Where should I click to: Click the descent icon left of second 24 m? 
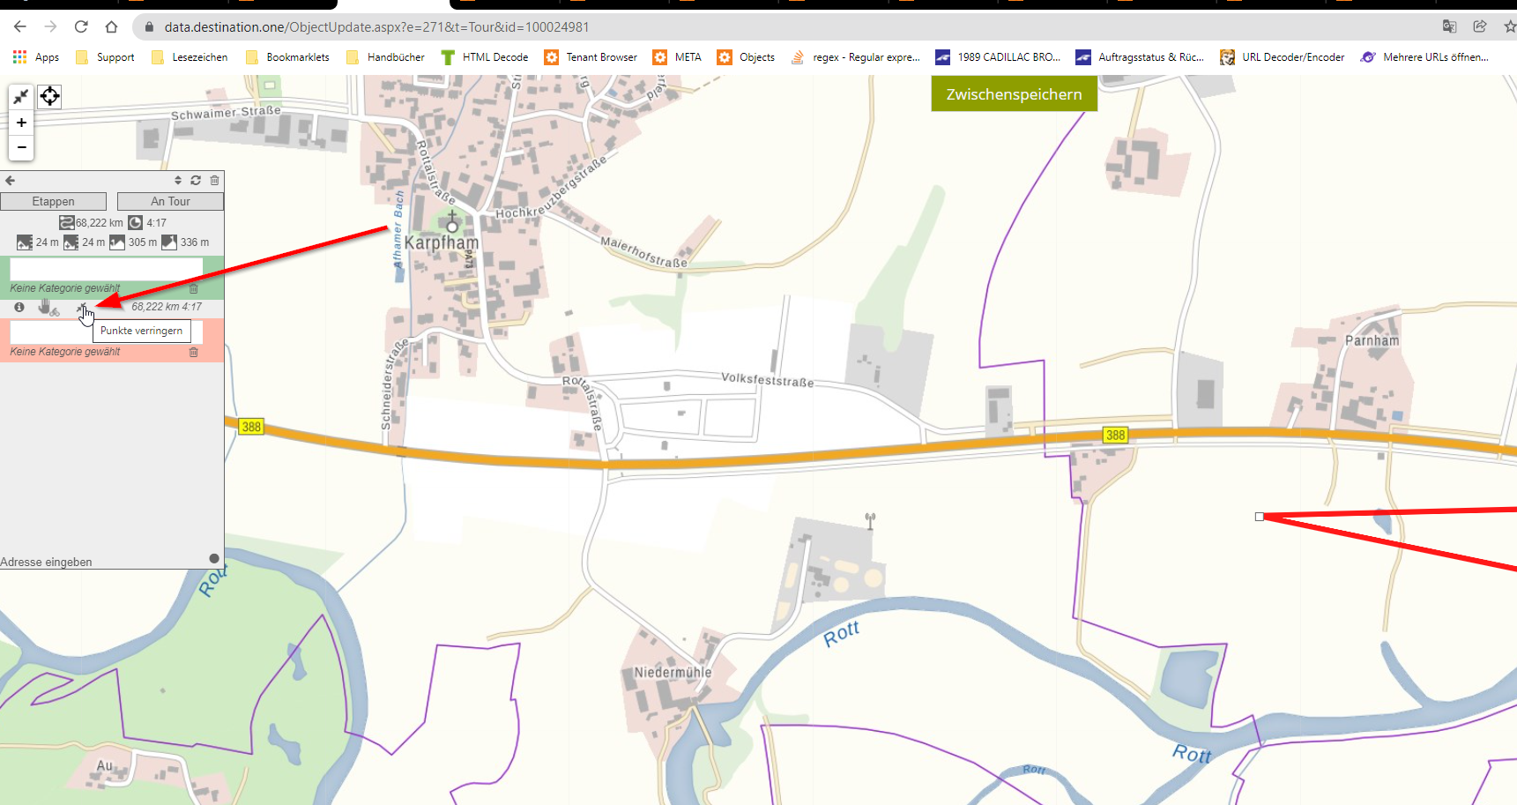click(x=71, y=242)
